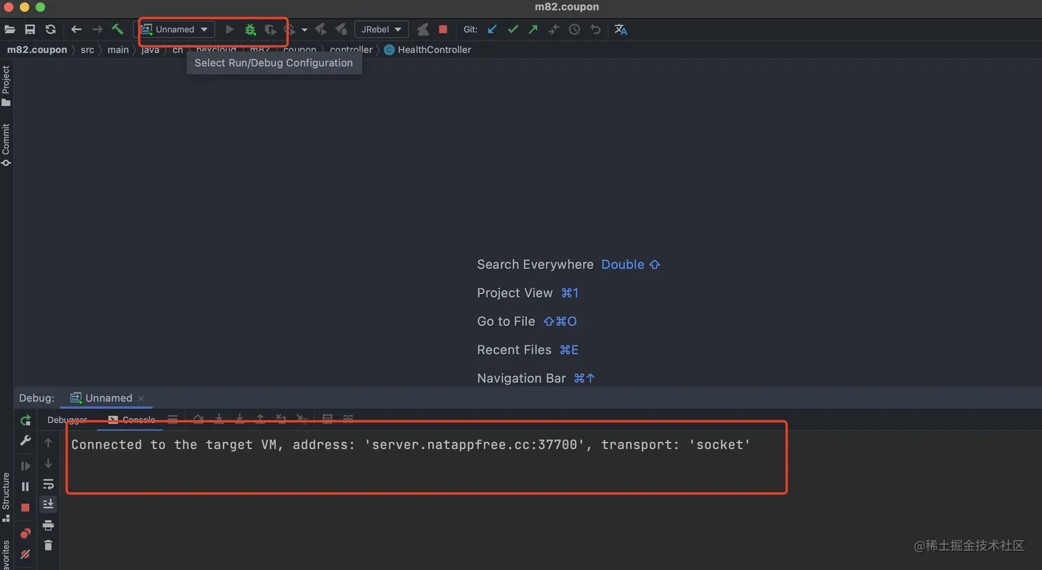
Task: Stop the debug session with the panel's red square
Action: tap(25, 507)
